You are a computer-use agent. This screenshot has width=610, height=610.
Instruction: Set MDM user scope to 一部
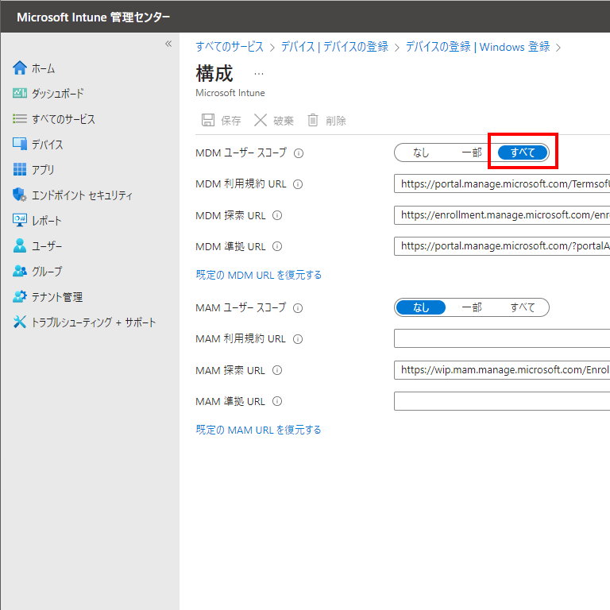[x=472, y=152]
